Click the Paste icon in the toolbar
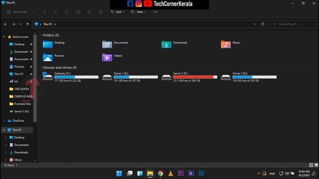 coord(67,12)
